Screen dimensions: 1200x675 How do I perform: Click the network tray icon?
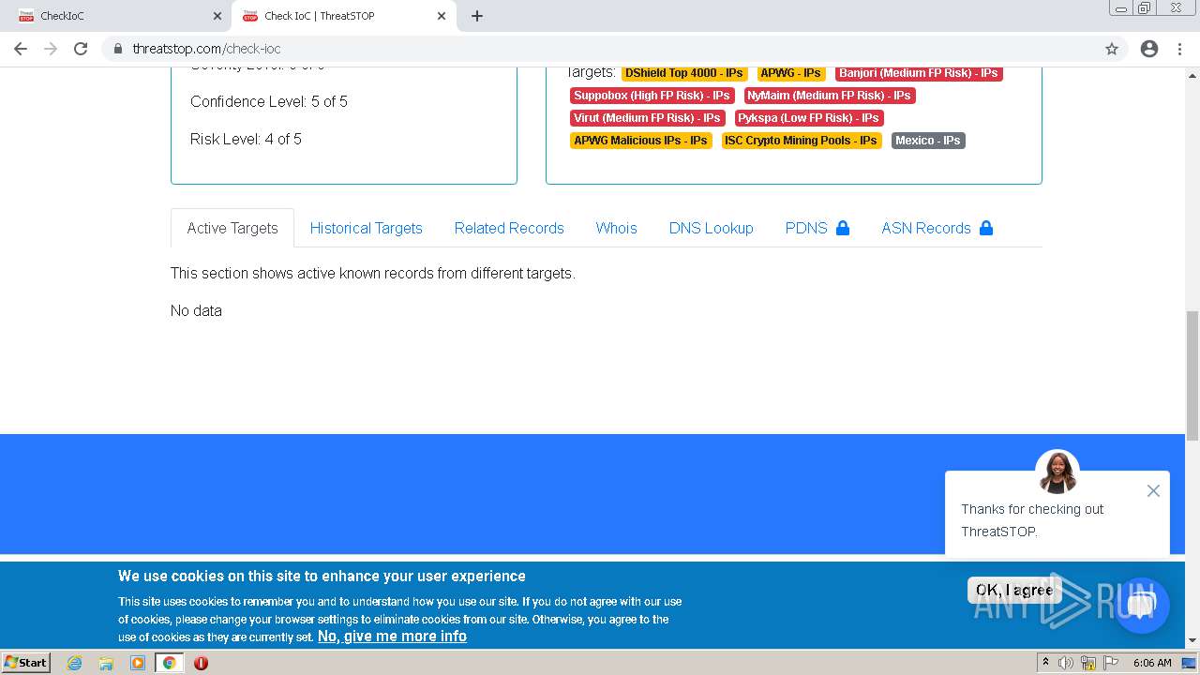(1088, 663)
